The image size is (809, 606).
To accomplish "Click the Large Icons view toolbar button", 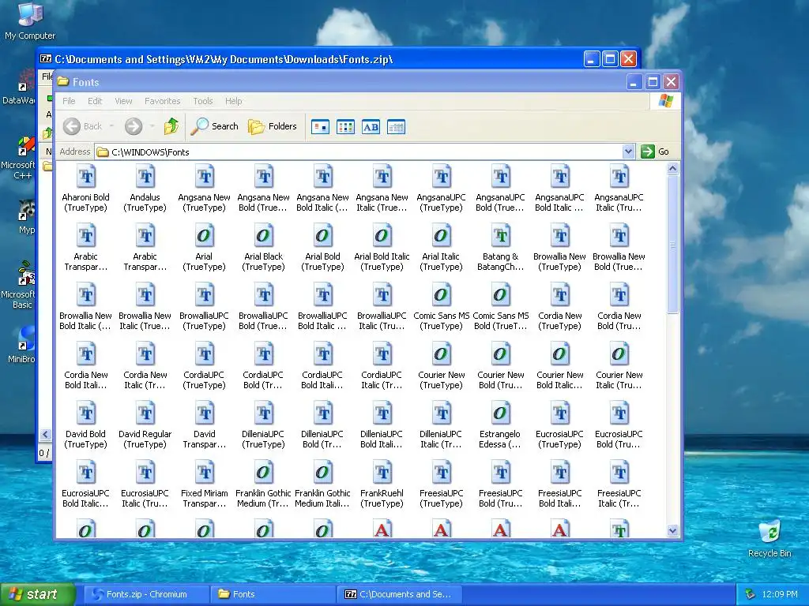I will click(321, 127).
